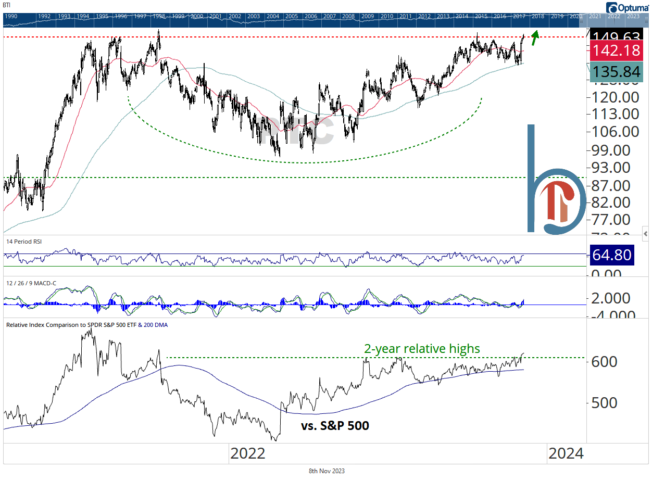Click the '8th Nov 2023' date caption
This screenshot has width=652, height=481.
click(x=327, y=471)
